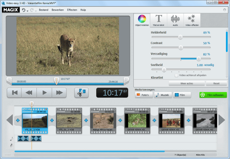Click the music note track icon
The height and width of the screenshot is (159, 230).
[11, 139]
